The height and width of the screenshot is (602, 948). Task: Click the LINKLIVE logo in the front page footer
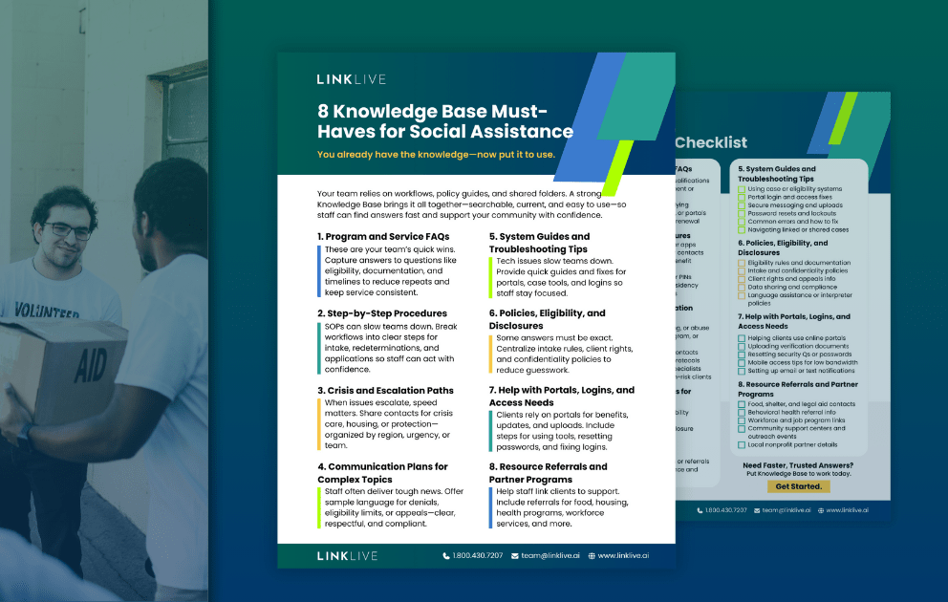(347, 555)
